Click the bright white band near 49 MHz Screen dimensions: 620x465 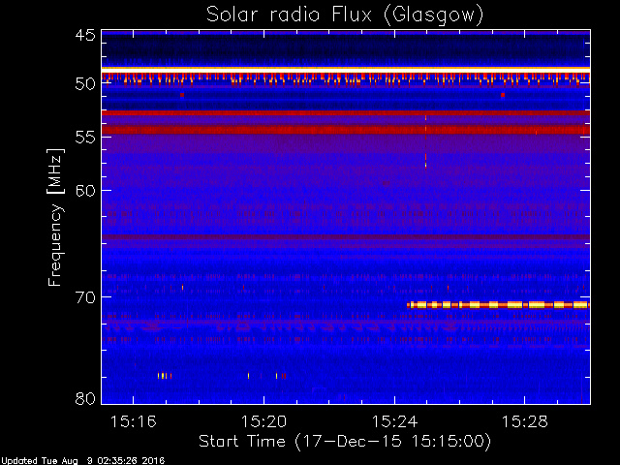tap(346, 70)
